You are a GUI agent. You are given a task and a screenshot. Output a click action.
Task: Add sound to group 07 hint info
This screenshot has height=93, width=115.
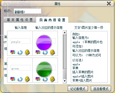[52, 52]
